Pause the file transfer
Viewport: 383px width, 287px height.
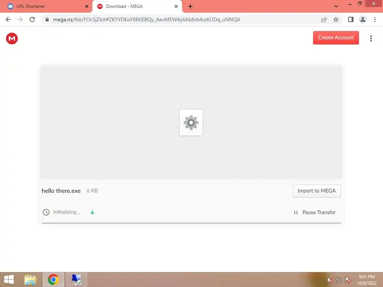[315, 212]
